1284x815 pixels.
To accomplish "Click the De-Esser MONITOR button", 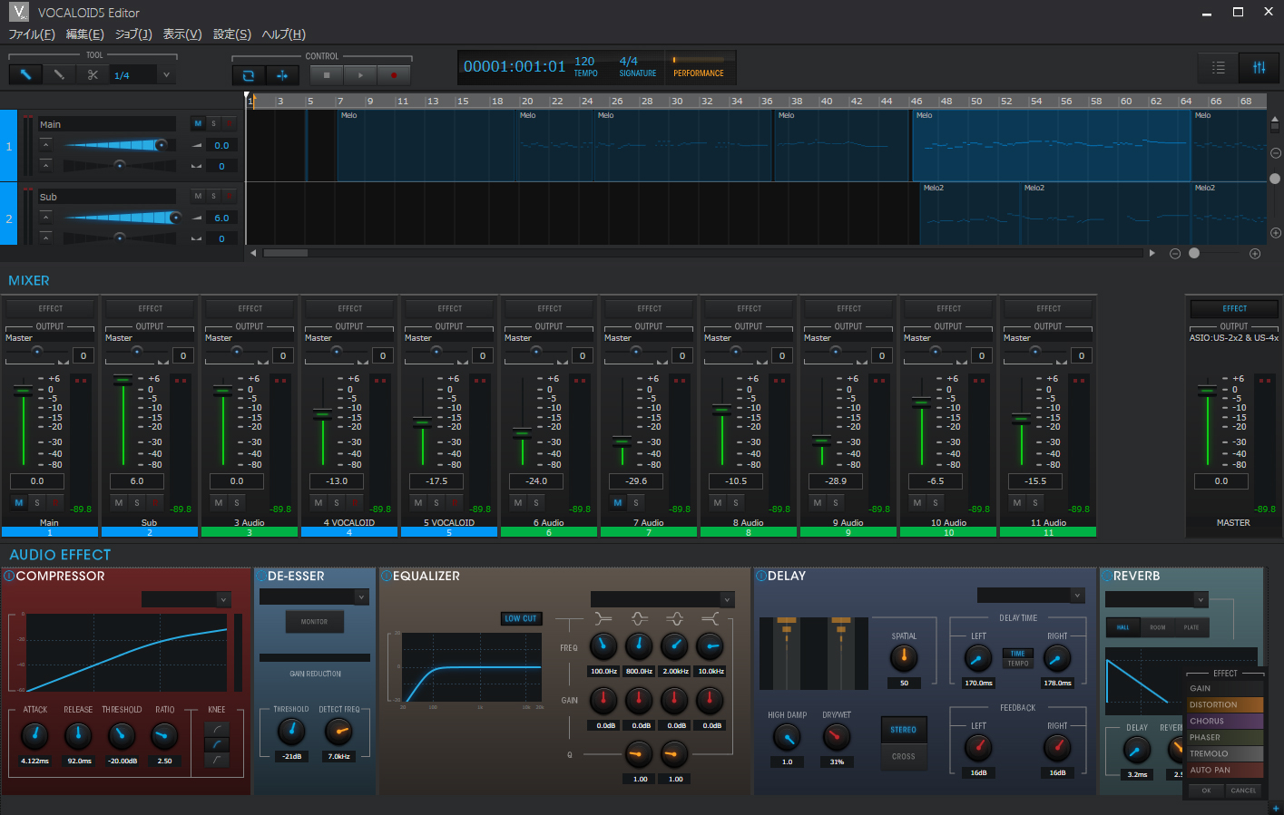I will click(314, 622).
